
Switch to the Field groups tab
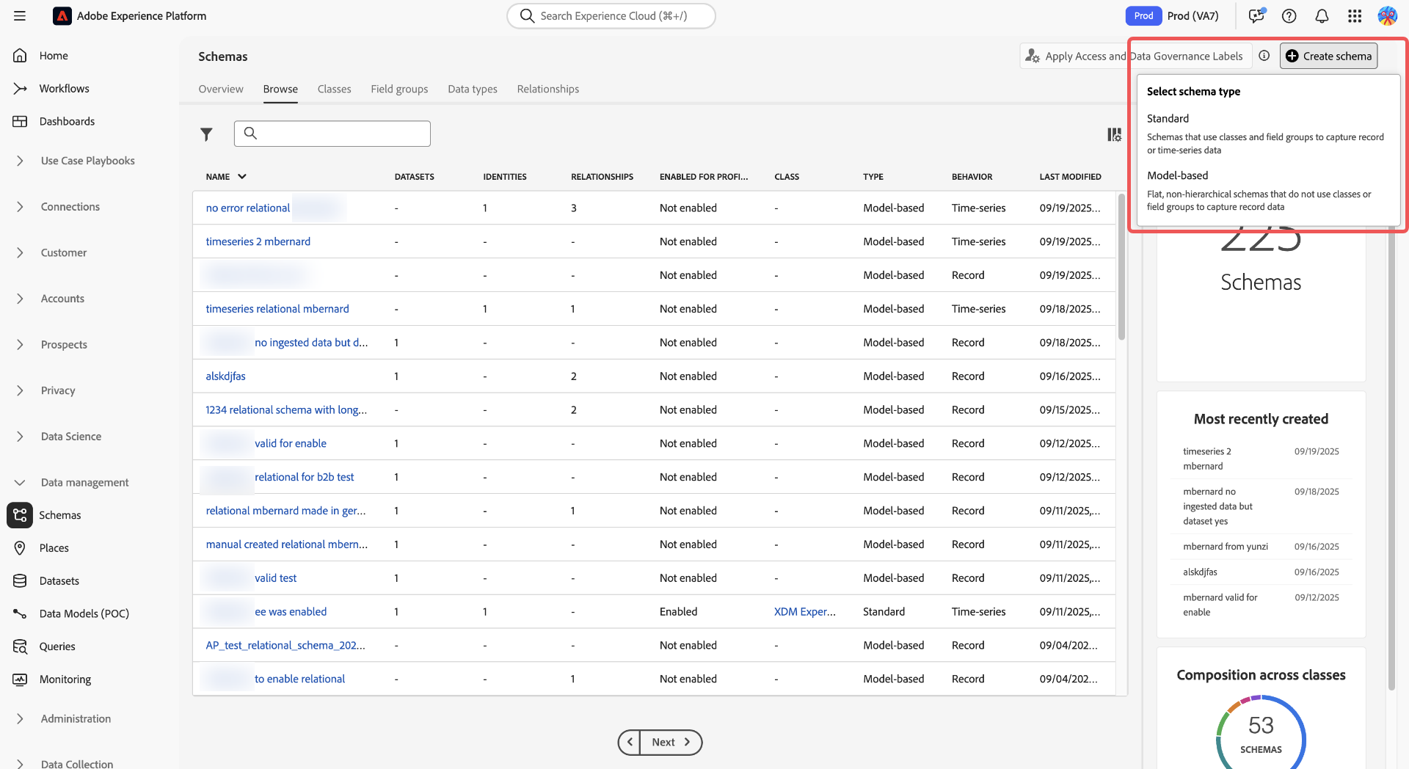coord(399,89)
